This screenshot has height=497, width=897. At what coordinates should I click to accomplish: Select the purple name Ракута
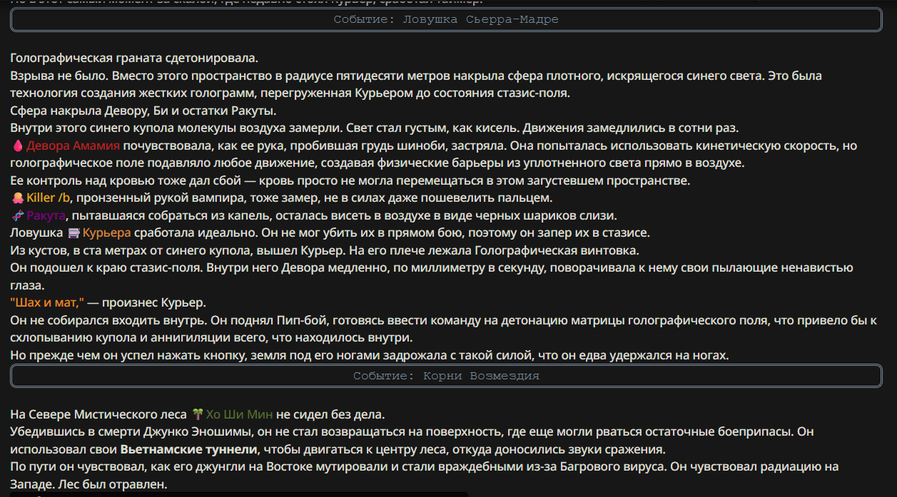pyautogui.click(x=46, y=215)
